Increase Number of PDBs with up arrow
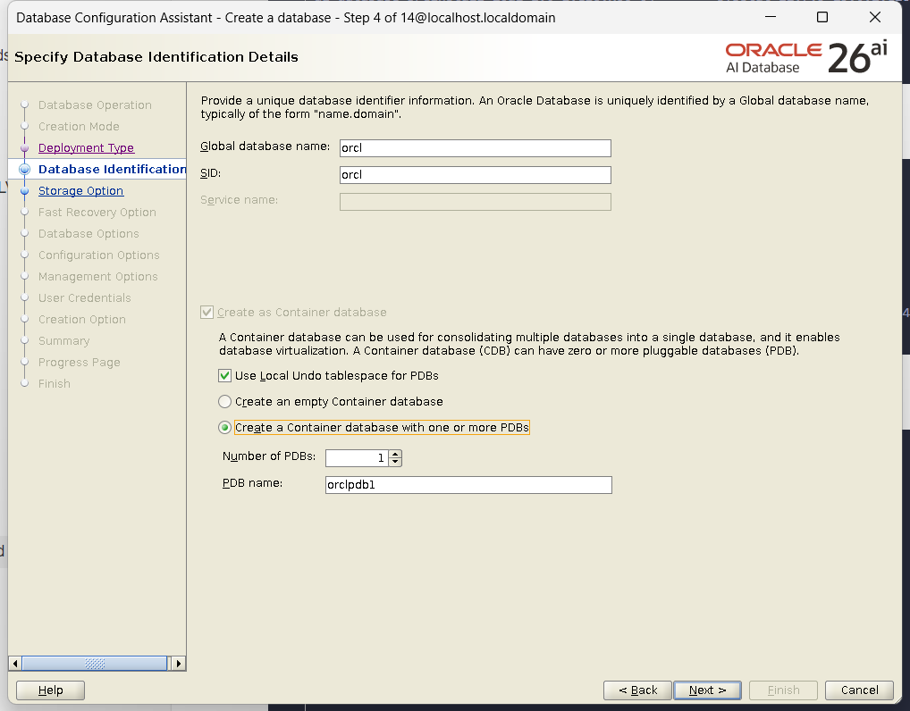This screenshot has width=910, height=711. (395, 454)
